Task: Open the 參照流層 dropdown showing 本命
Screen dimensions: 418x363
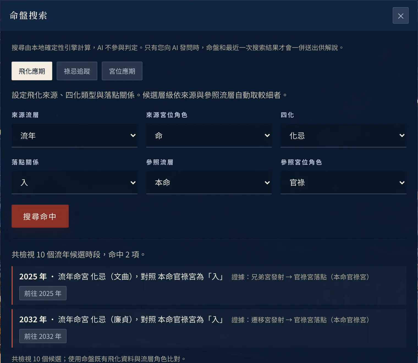Action: point(209,183)
